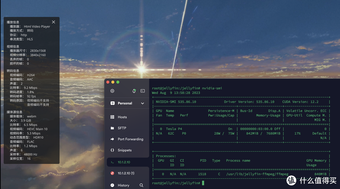Close the playback info panel
Image resolution: width=340 pixels, height=189 pixels.
pos(54,22)
